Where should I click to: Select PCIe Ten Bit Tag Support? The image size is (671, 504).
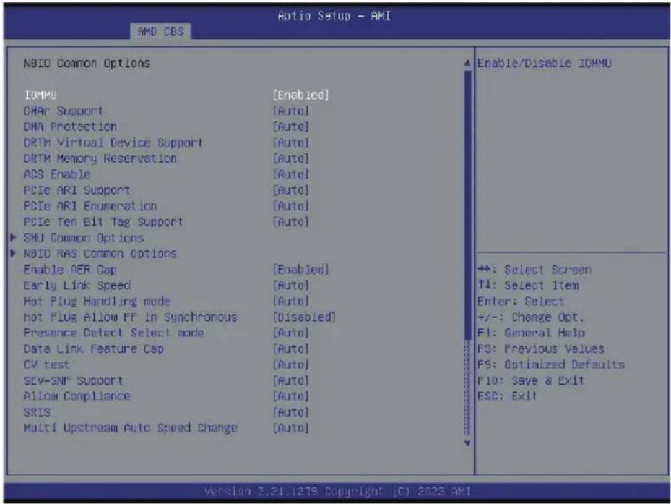coord(103,222)
